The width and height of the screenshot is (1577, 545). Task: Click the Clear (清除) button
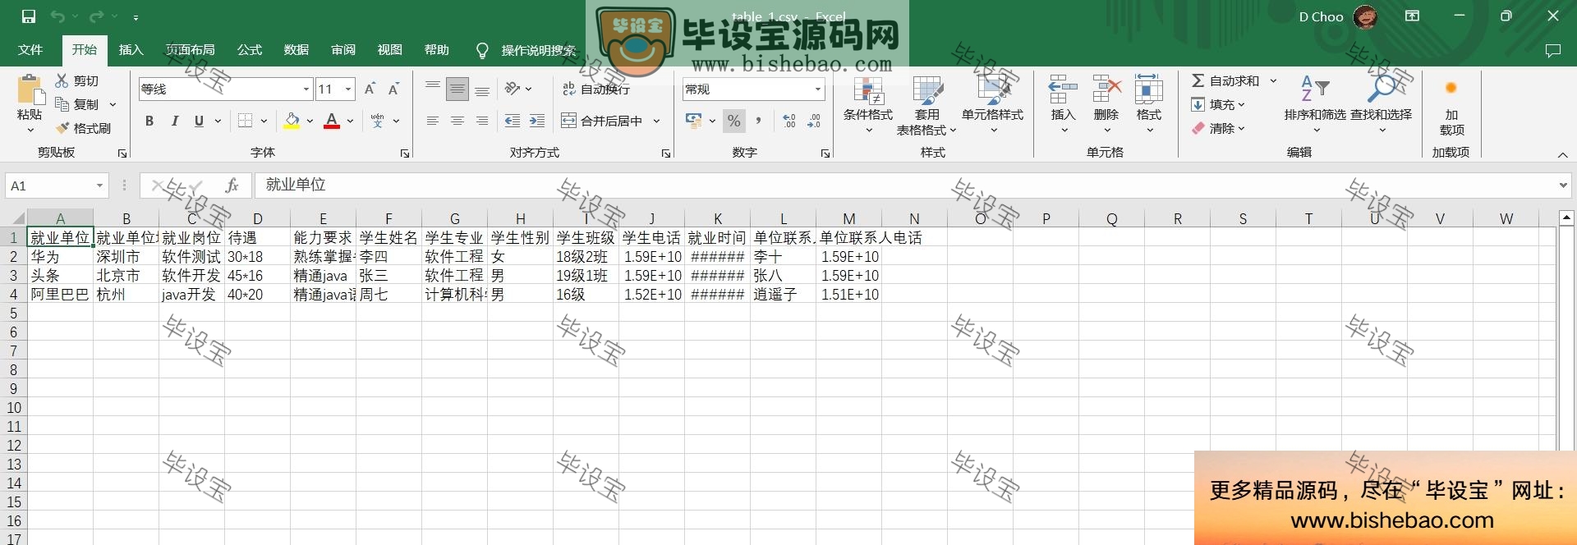(x=1219, y=128)
